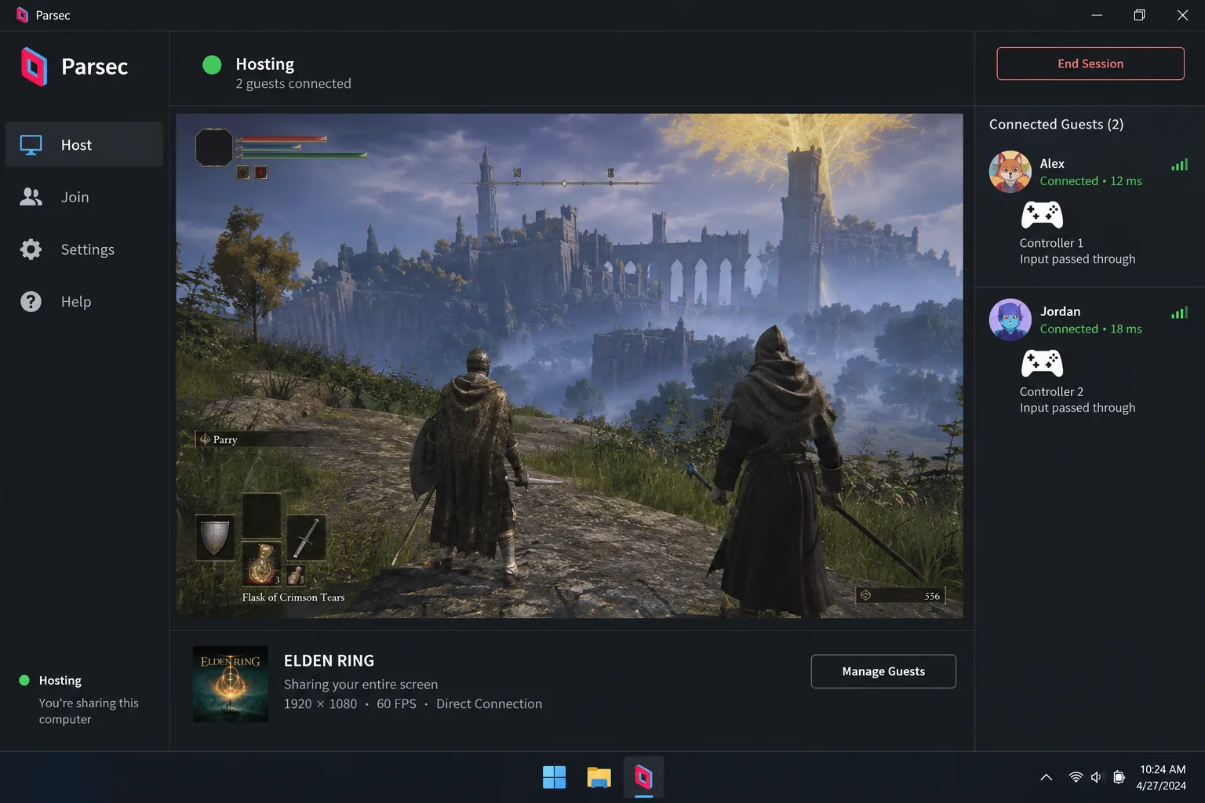
Task: Open the Windows Start menu
Action: [x=554, y=777]
